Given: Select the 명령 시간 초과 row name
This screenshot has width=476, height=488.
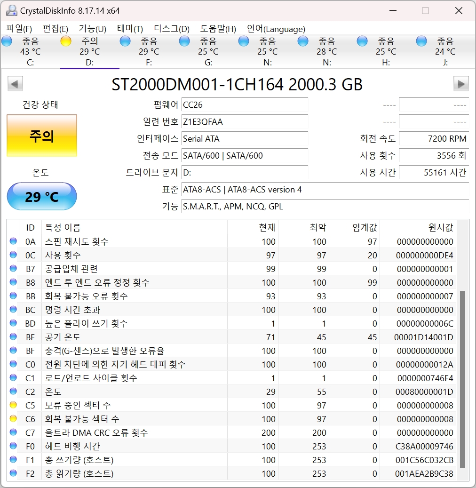Looking at the screenshot, I should coord(72,310).
